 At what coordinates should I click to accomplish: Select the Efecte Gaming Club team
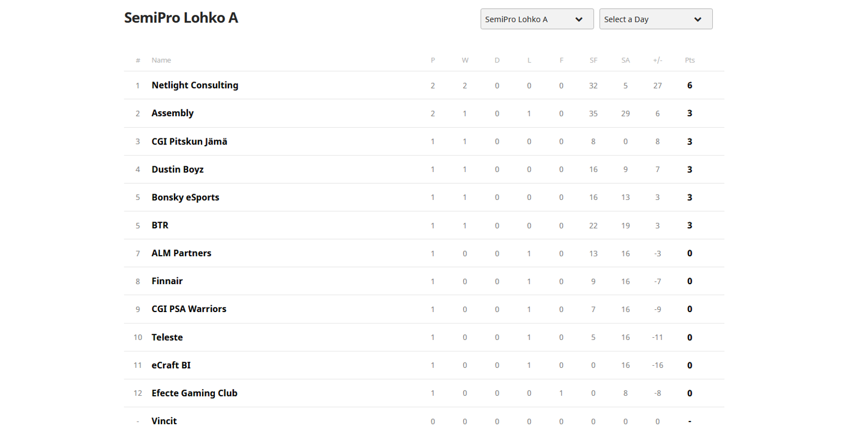[x=194, y=393]
